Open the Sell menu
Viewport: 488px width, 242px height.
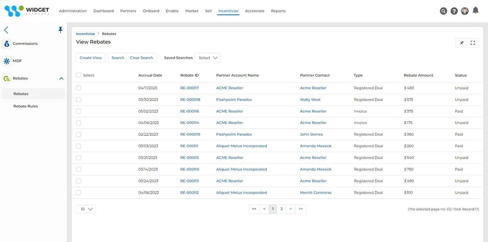tap(208, 11)
